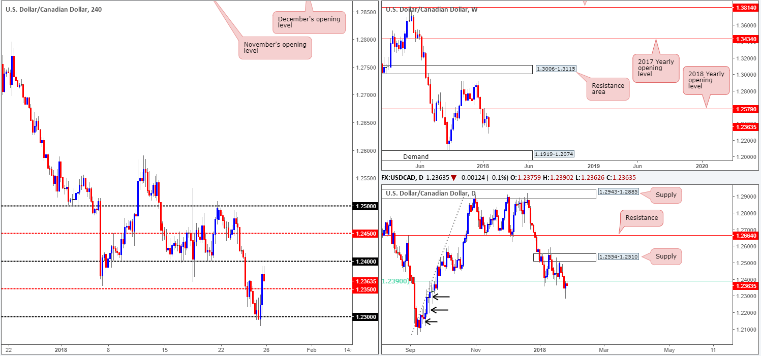Select the 1.25790 red price tag on weekly chart
761x356 pixels.
coord(746,109)
